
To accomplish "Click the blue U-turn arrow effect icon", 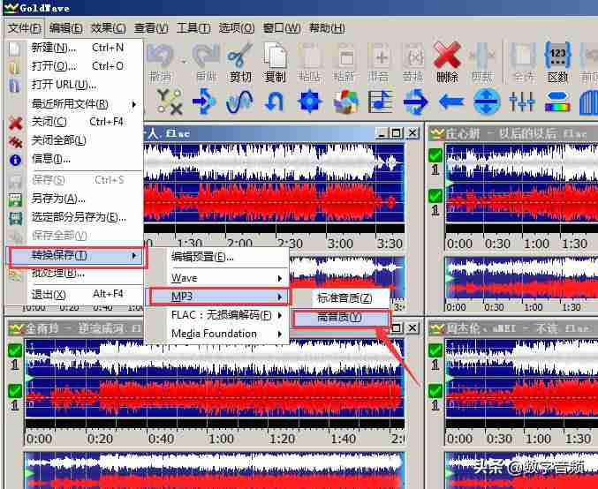I will point(275,102).
